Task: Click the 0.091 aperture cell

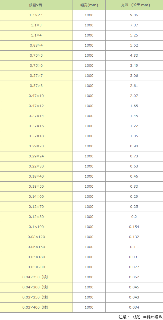Action: pyautogui.click(x=134, y=257)
